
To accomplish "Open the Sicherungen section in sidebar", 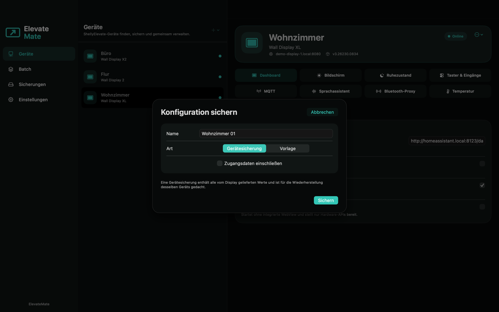I will tap(39, 84).
